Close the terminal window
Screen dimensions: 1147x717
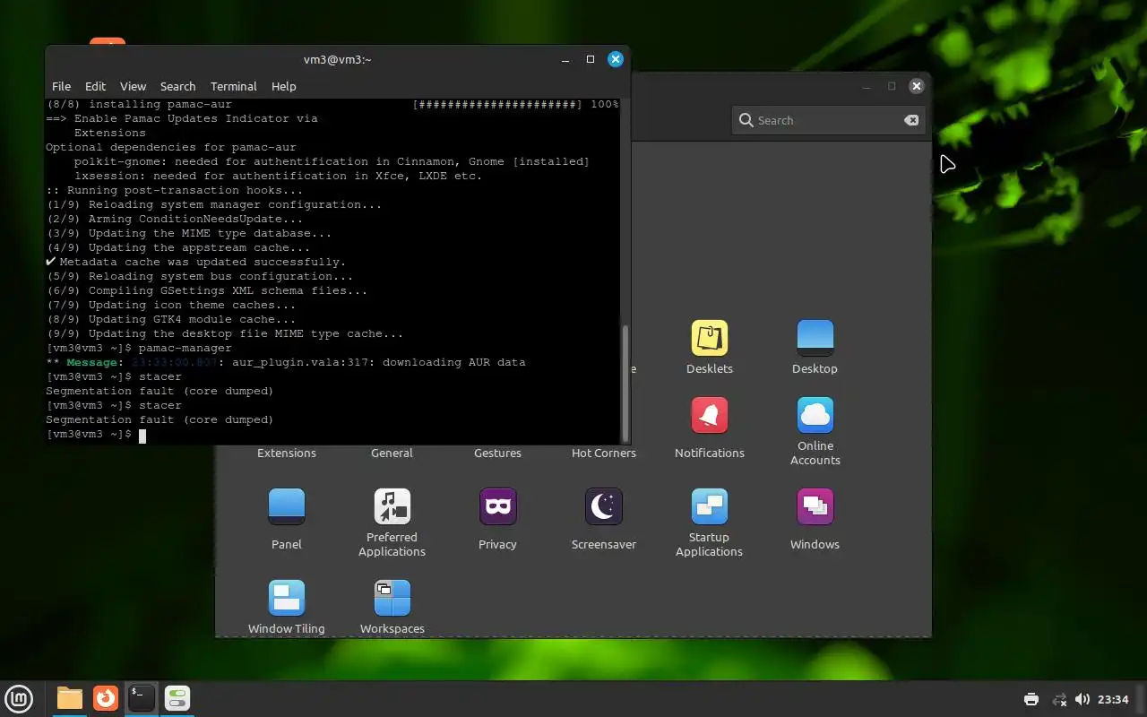[615, 59]
